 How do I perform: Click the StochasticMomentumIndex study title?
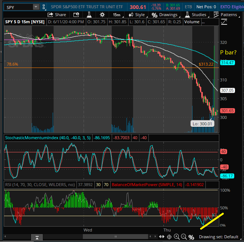[48, 138]
